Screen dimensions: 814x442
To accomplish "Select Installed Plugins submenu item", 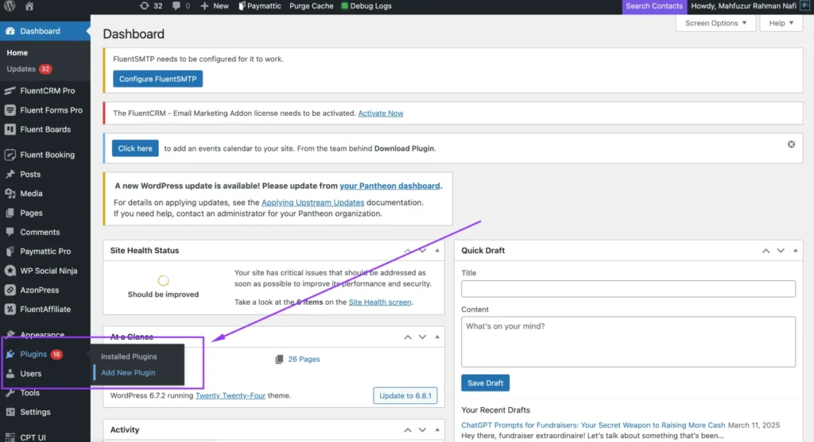I will click(129, 356).
